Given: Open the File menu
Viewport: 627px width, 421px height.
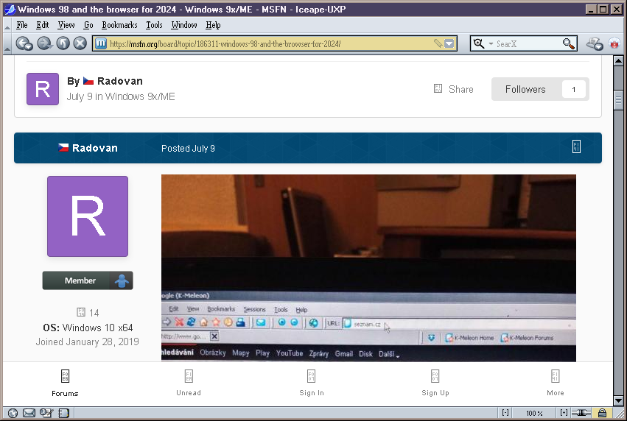Looking at the screenshot, I should click(22, 25).
